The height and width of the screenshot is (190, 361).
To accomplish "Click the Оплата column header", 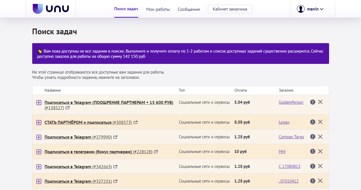I will (241, 90).
